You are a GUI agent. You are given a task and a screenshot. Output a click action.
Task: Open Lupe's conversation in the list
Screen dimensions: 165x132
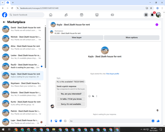tap(22, 122)
